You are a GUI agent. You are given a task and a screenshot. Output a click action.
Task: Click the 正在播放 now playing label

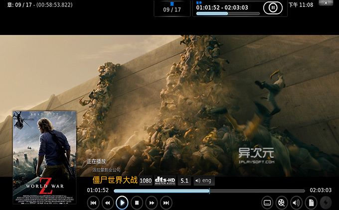coord(96,161)
